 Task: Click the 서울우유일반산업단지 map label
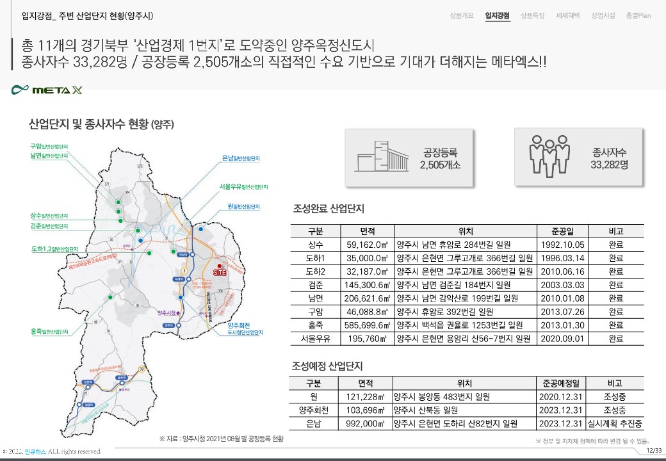(x=243, y=186)
